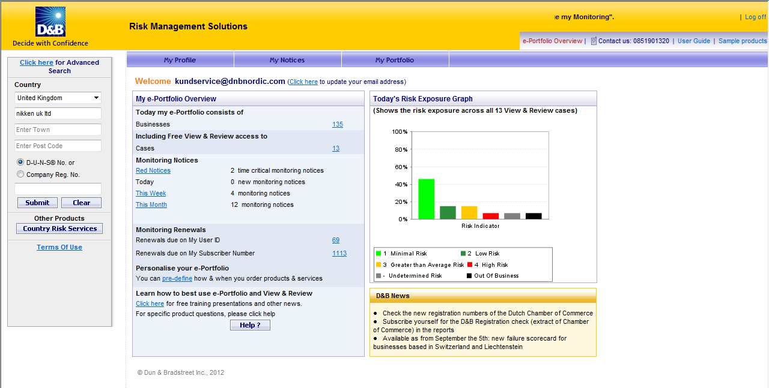Open the Red Notices link

(153, 170)
